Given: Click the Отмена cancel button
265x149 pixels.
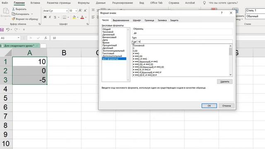Looking at the screenshot, I should (x=226, y=106).
